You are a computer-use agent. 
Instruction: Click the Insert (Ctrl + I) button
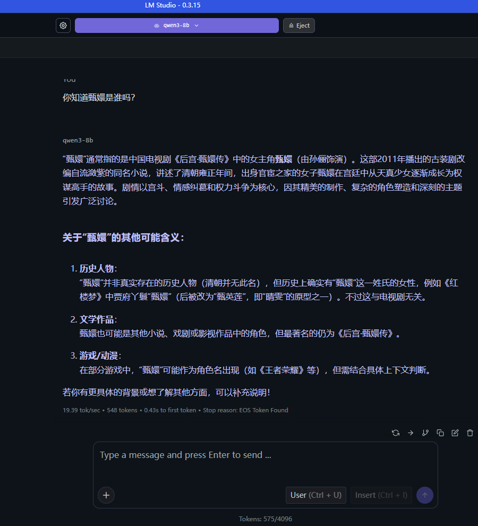(381, 495)
